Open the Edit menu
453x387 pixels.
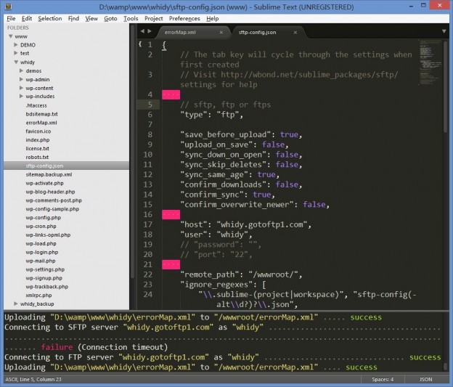click(27, 18)
